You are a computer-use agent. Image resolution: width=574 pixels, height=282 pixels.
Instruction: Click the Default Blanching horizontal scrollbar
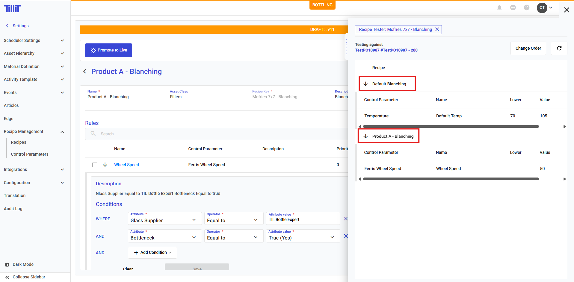click(x=451, y=127)
